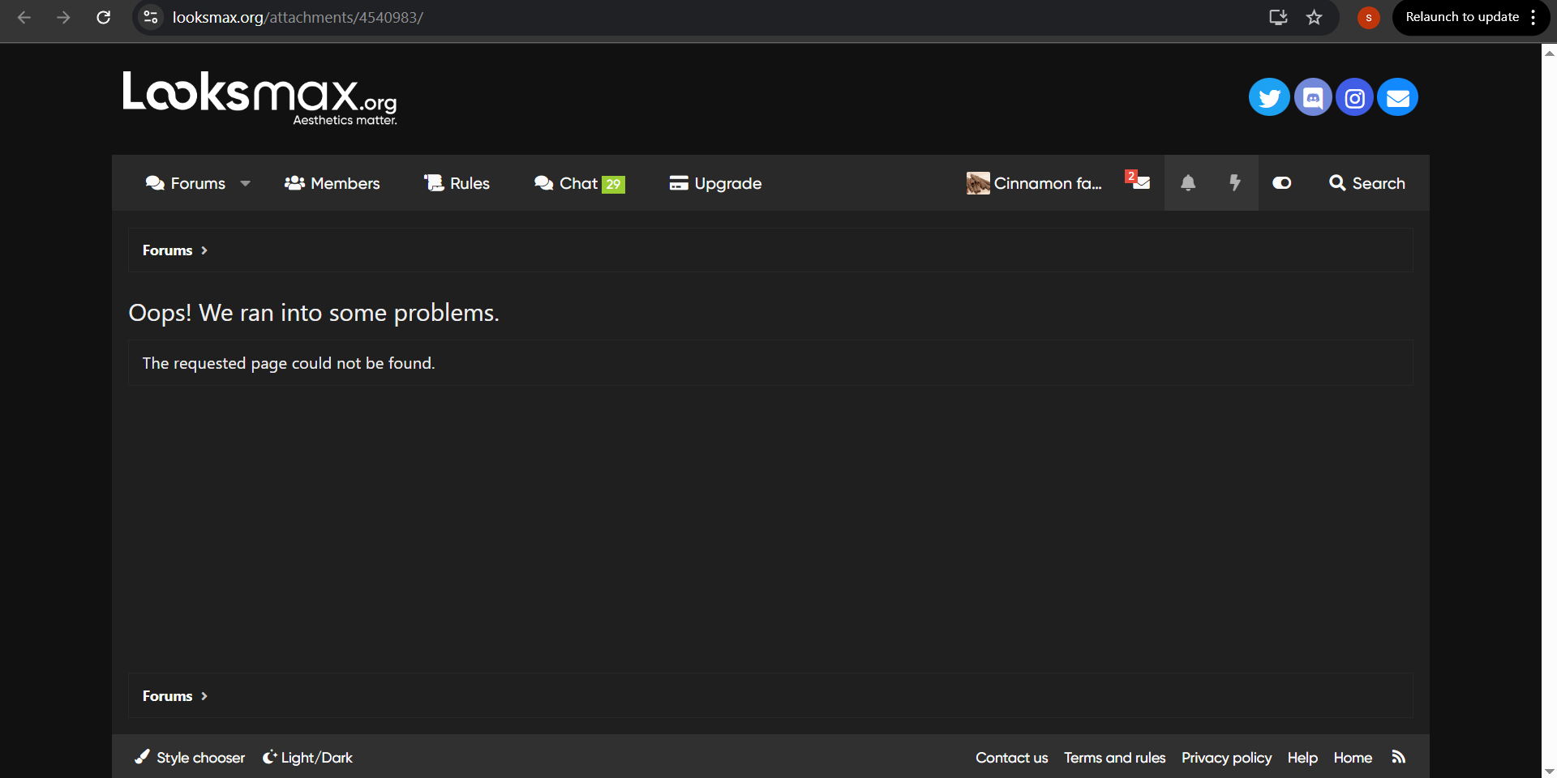This screenshot has height=778, width=1557.
Task: Open breadcrumb Forums chevron at top
Action: point(204,250)
